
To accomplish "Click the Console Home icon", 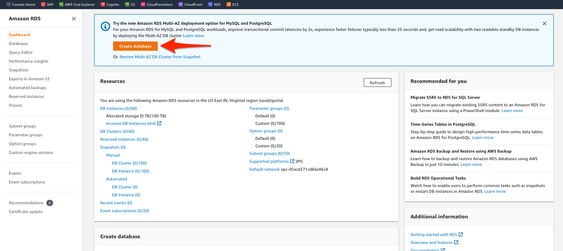I will 8,4.
